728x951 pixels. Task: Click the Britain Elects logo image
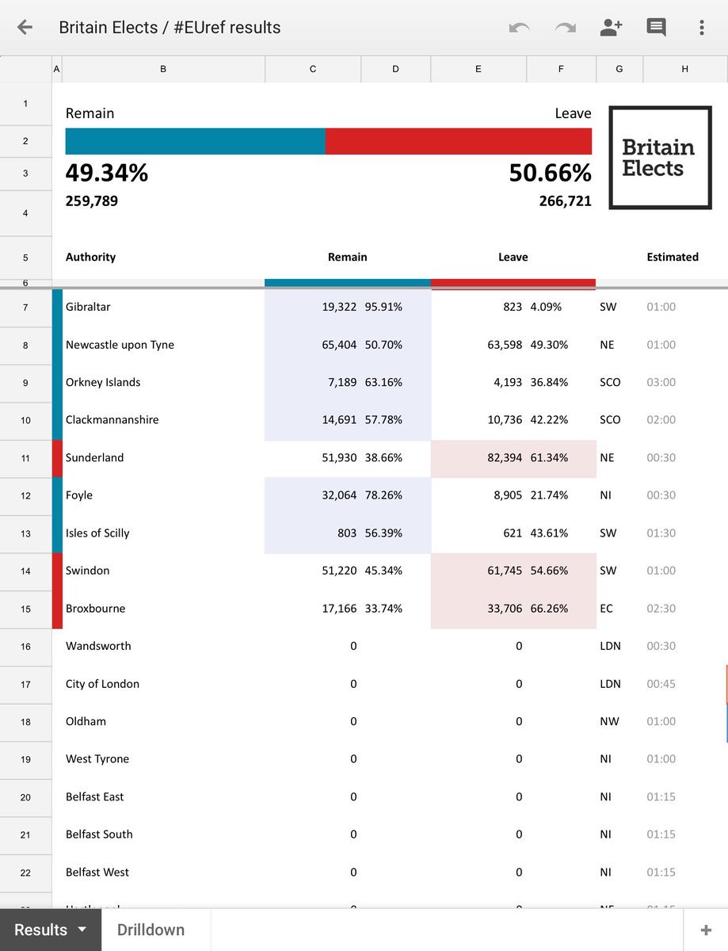coord(660,158)
